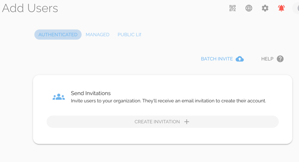Click the Send Invitations heading
Image resolution: width=299 pixels, height=162 pixels.
[91, 93]
